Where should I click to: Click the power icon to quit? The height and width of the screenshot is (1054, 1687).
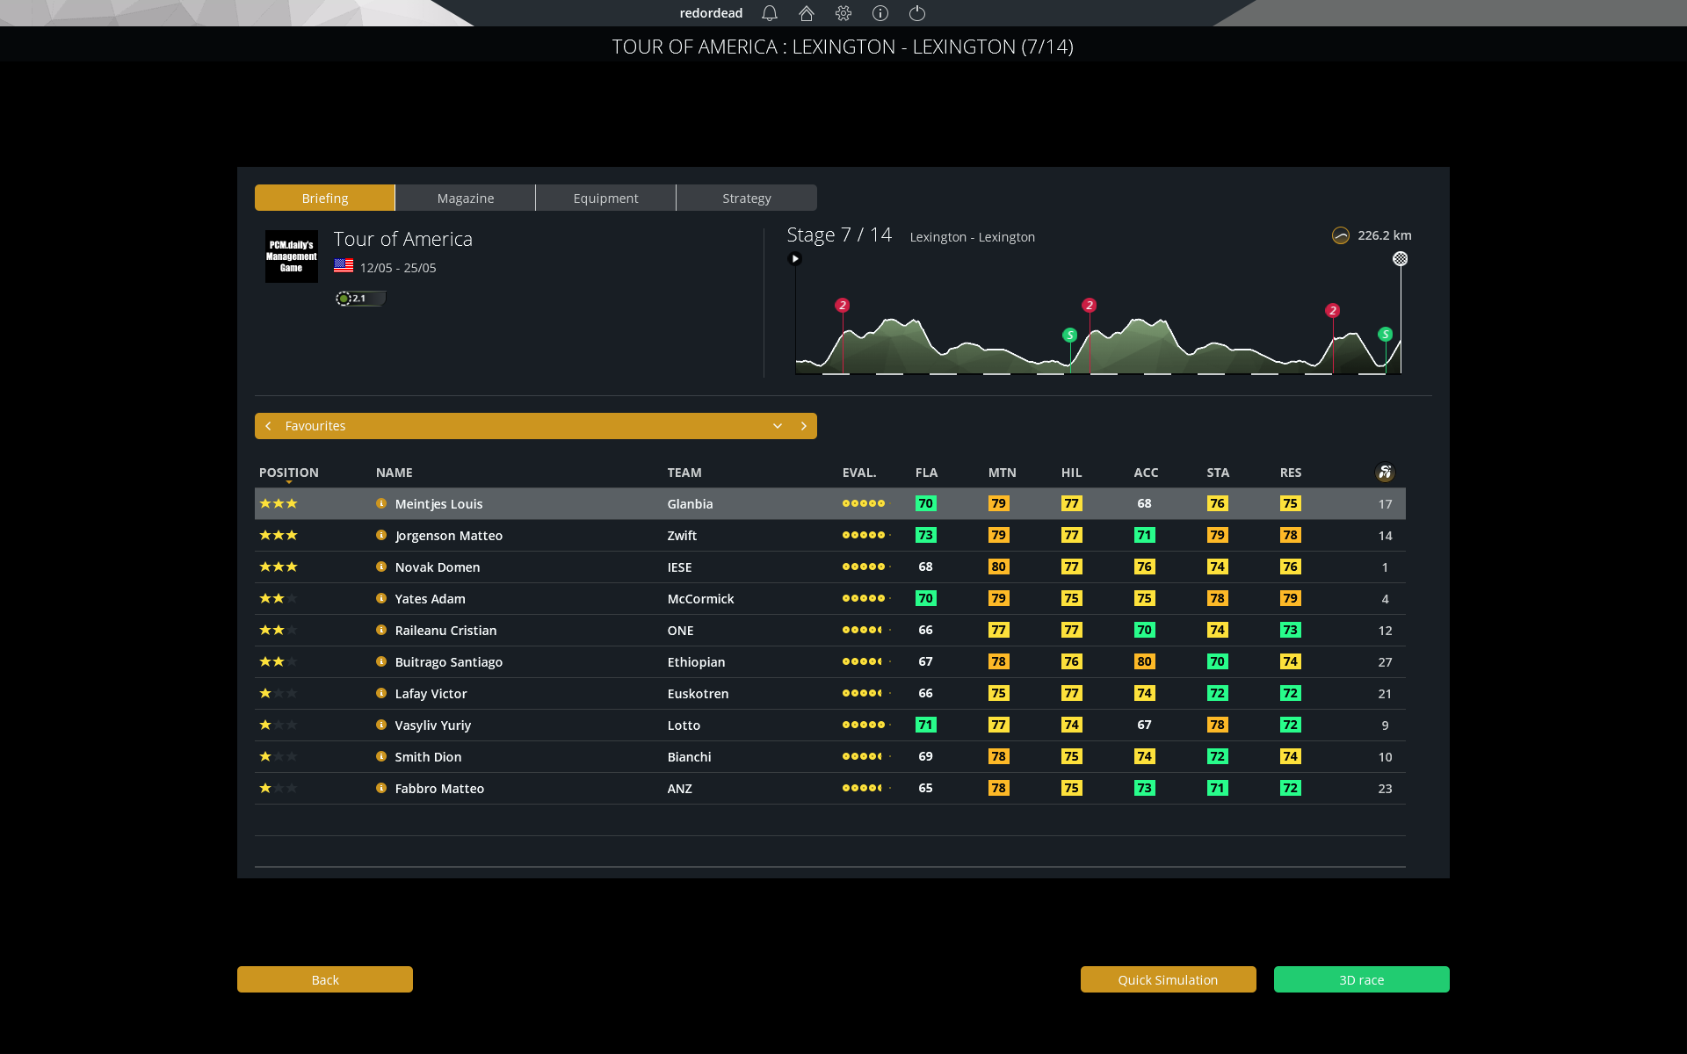(x=916, y=13)
